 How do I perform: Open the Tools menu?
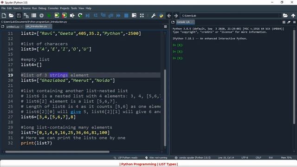74,8
